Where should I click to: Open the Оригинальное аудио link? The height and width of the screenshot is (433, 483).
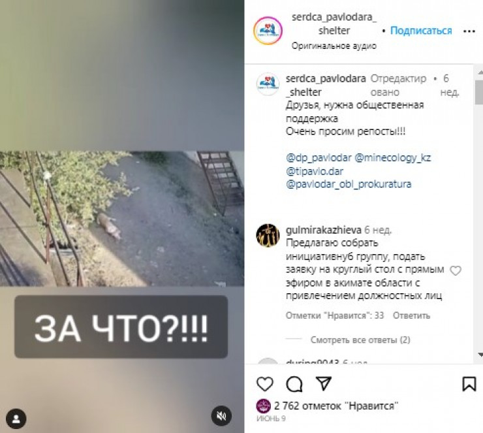pos(334,46)
